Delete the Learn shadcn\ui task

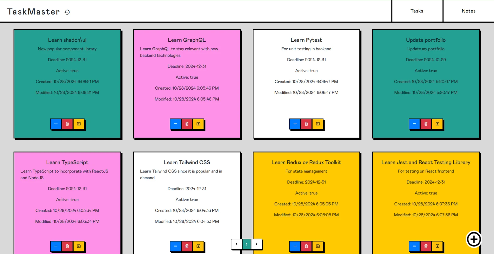[67, 124]
